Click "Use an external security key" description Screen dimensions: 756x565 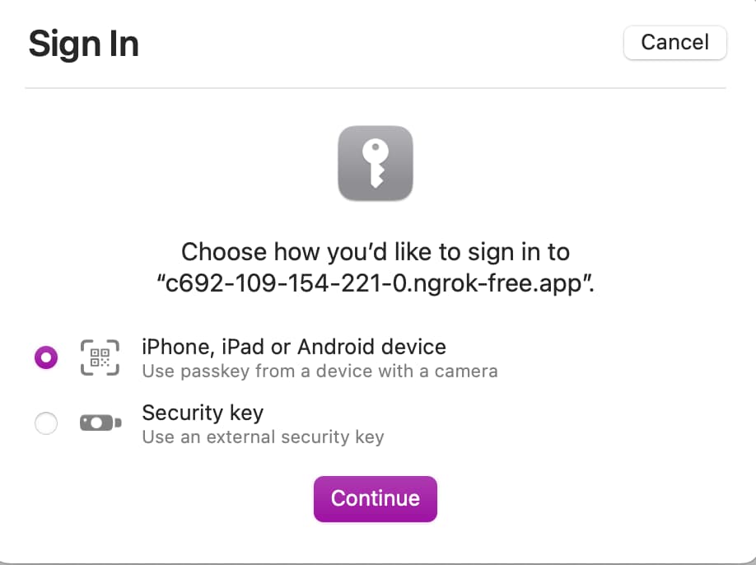pyautogui.click(x=263, y=437)
